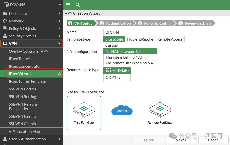The width and height of the screenshot is (230, 145).
Task: Expand the User & Authentication chevron
Action: (59, 139)
